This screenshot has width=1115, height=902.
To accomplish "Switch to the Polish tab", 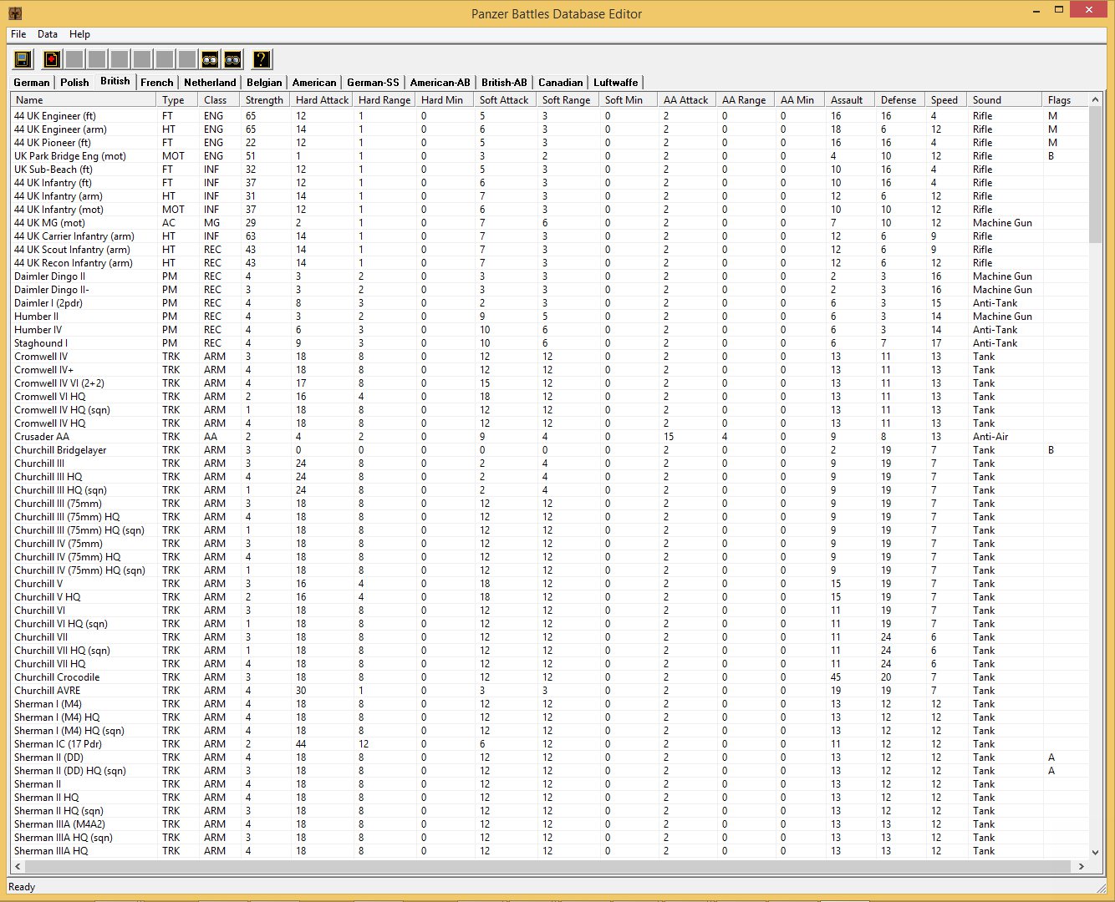I will point(74,83).
